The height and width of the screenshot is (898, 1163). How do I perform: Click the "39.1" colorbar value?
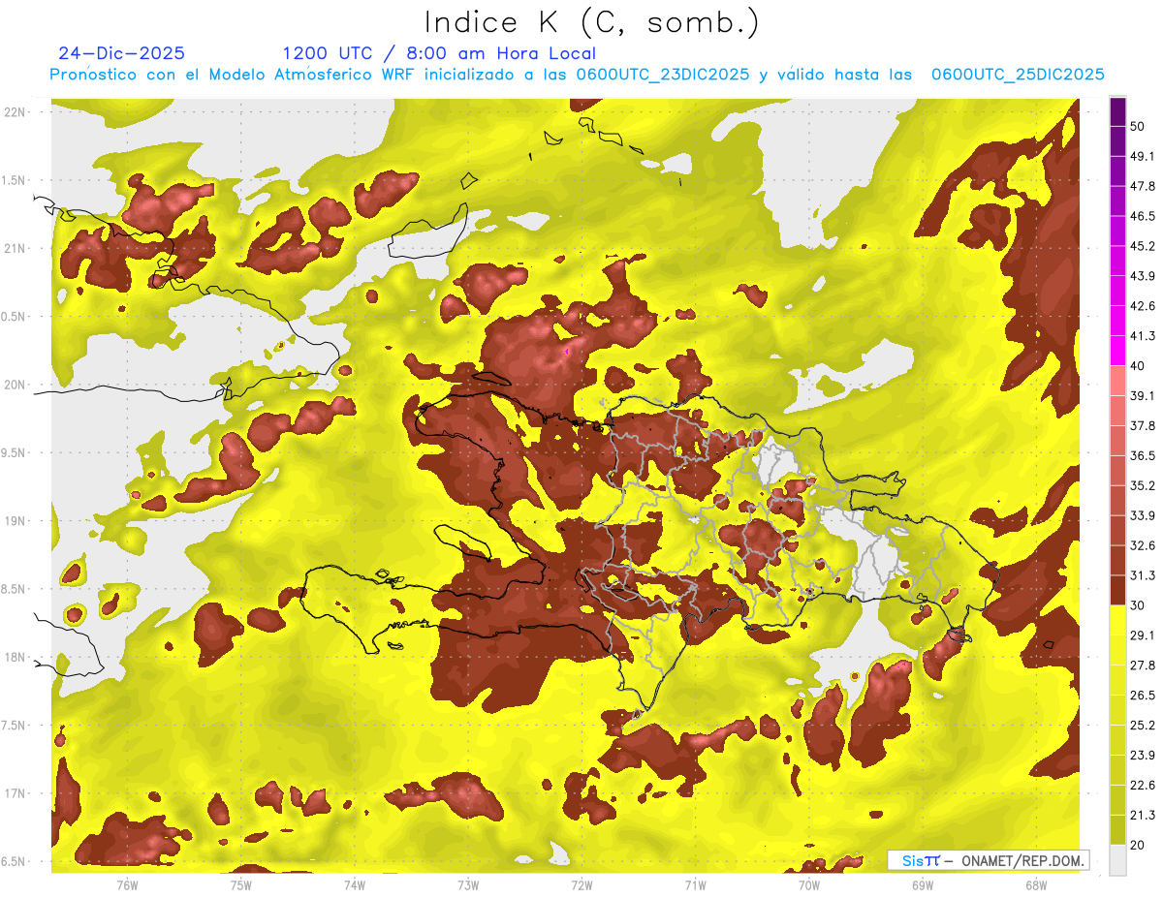click(1143, 396)
